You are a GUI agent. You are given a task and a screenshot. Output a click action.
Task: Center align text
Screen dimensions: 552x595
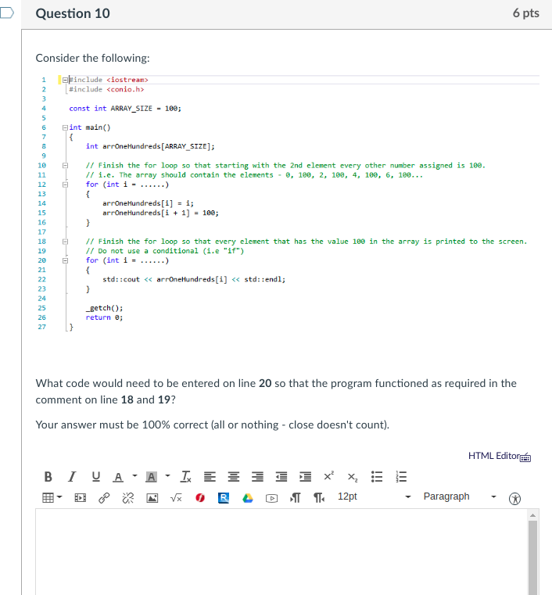tap(234, 477)
